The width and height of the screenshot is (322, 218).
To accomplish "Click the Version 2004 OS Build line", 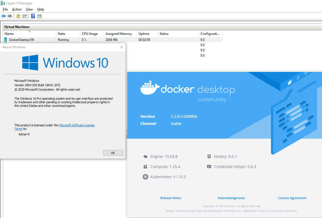I will click(x=37, y=85).
